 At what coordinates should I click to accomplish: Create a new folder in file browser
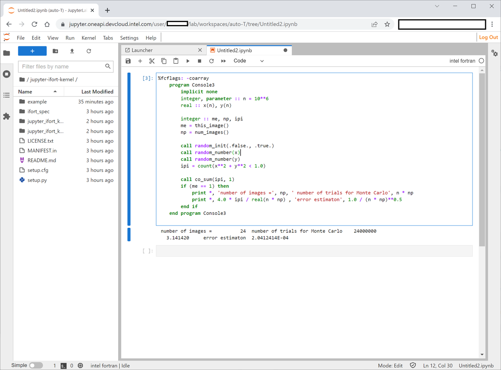point(55,50)
